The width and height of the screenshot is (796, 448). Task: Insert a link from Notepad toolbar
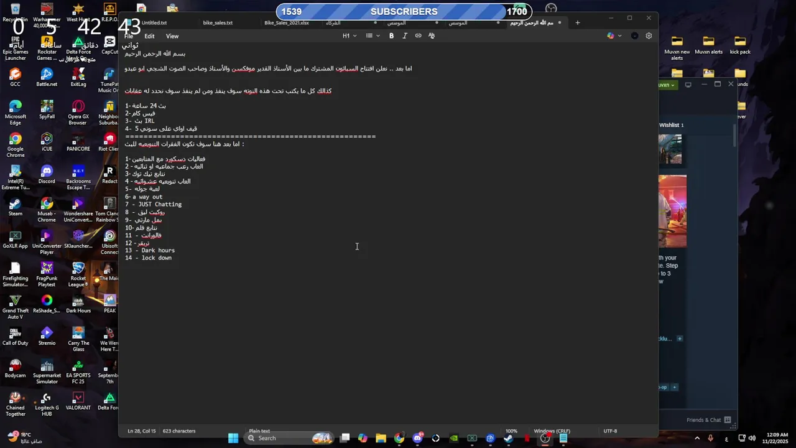418,36
